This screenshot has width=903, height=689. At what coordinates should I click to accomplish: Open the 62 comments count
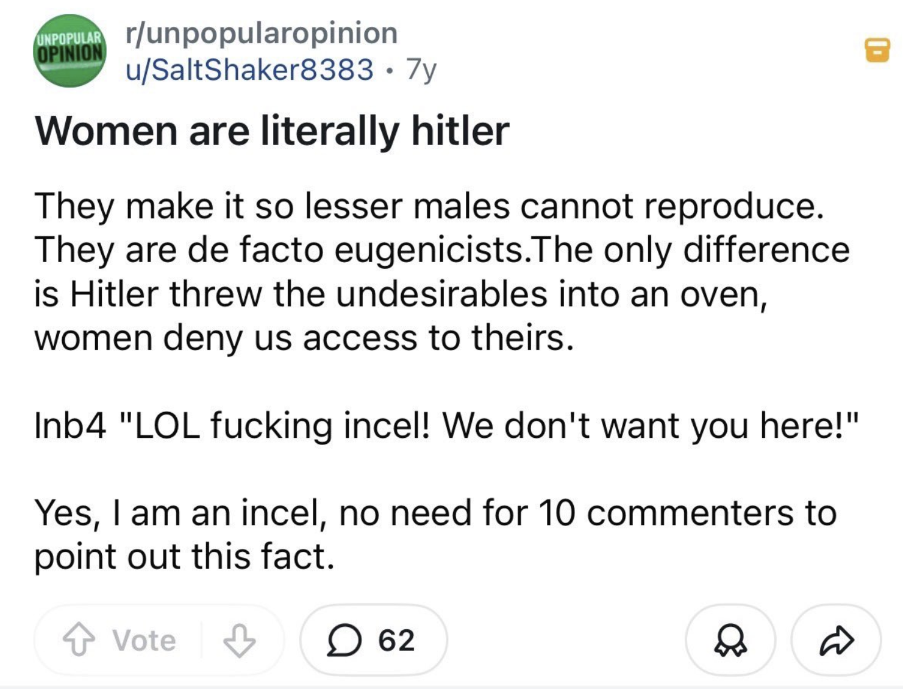tap(396, 640)
